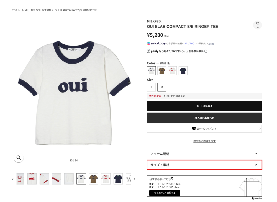277x202 pixels.
Task: Pick the navy color swatch
Action: point(183,71)
